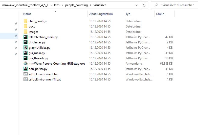Open the address bar history dropdown
198x135 pixels.
pos(137,5)
